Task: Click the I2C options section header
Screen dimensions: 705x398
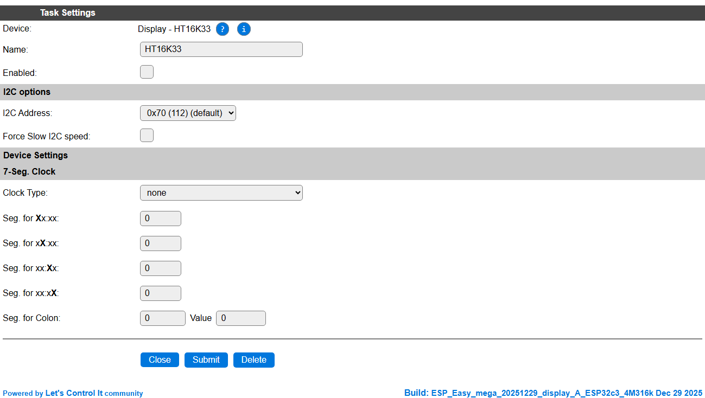Action: [x=352, y=92]
